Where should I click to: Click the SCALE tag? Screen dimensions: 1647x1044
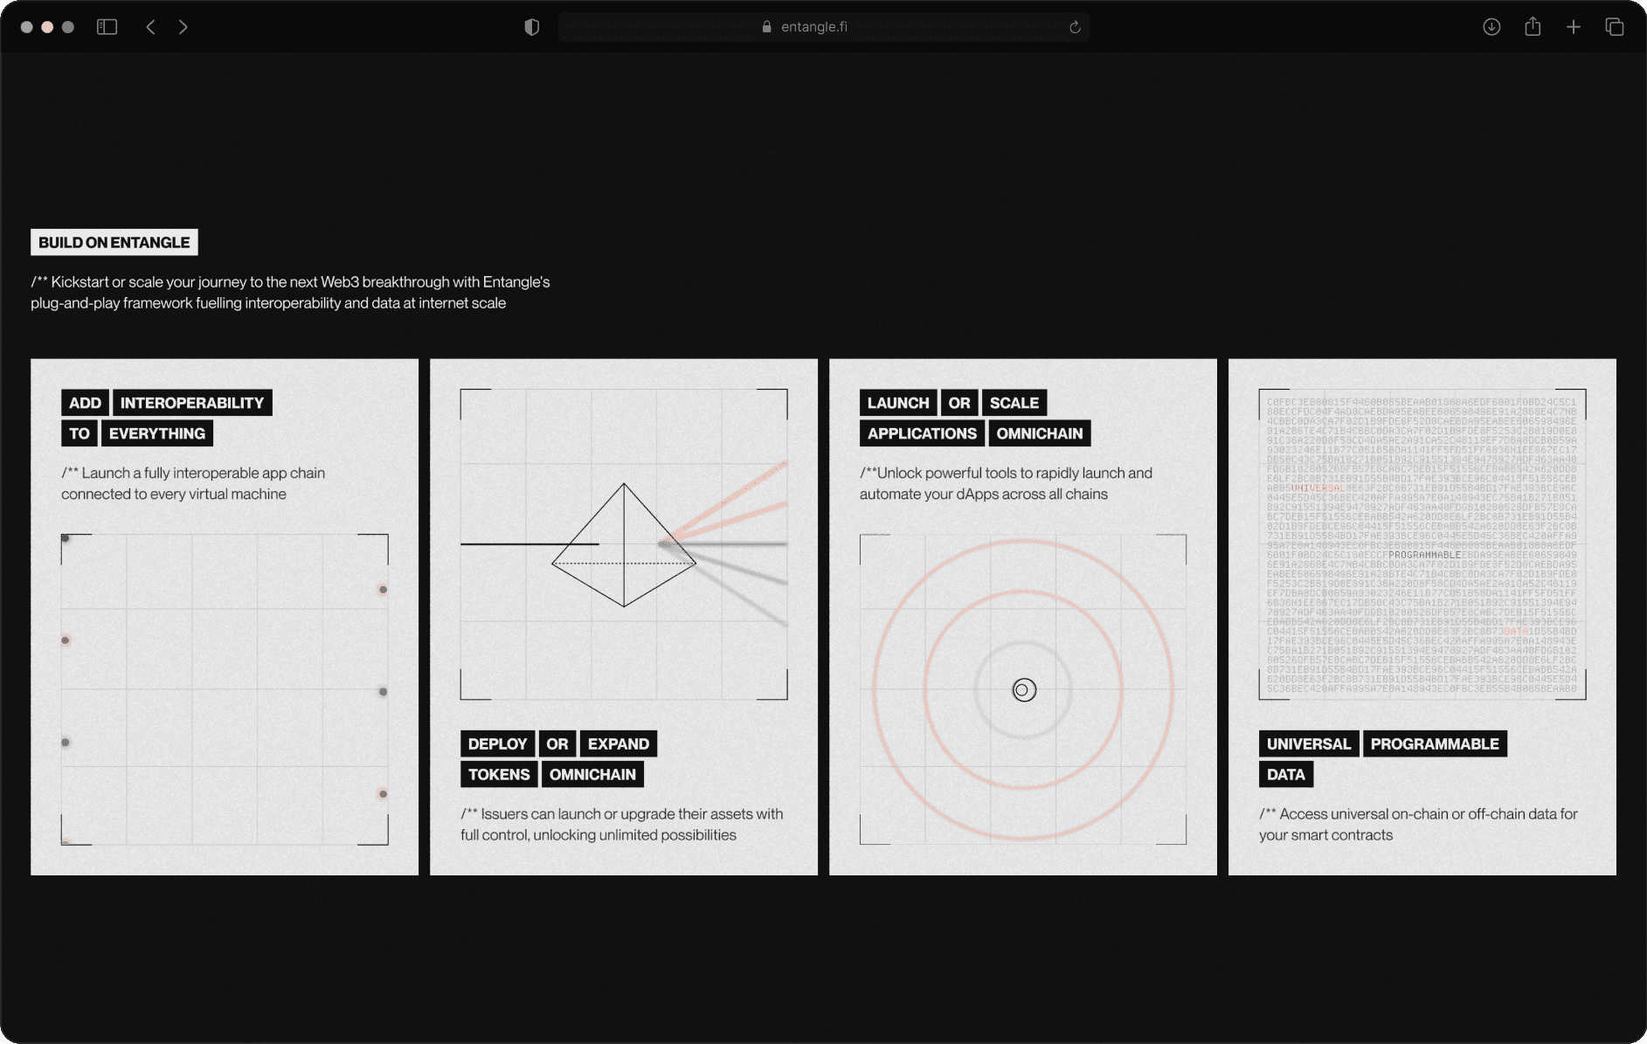coord(1014,403)
